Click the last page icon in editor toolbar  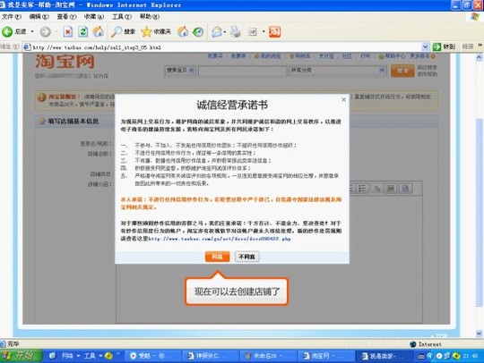(405, 189)
